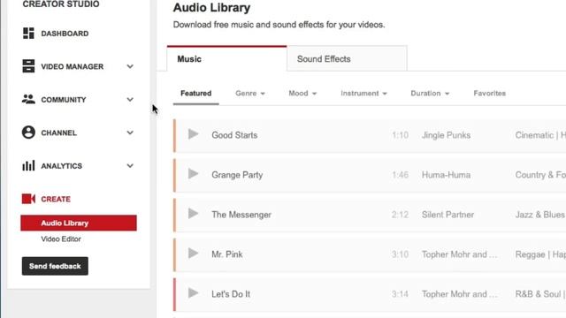566x318 pixels.
Task: Click the Channel profile icon
Action: pos(28,132)
